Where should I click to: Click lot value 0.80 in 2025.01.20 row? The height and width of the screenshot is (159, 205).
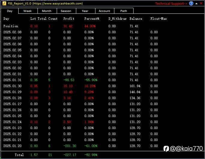coord(34,146)
